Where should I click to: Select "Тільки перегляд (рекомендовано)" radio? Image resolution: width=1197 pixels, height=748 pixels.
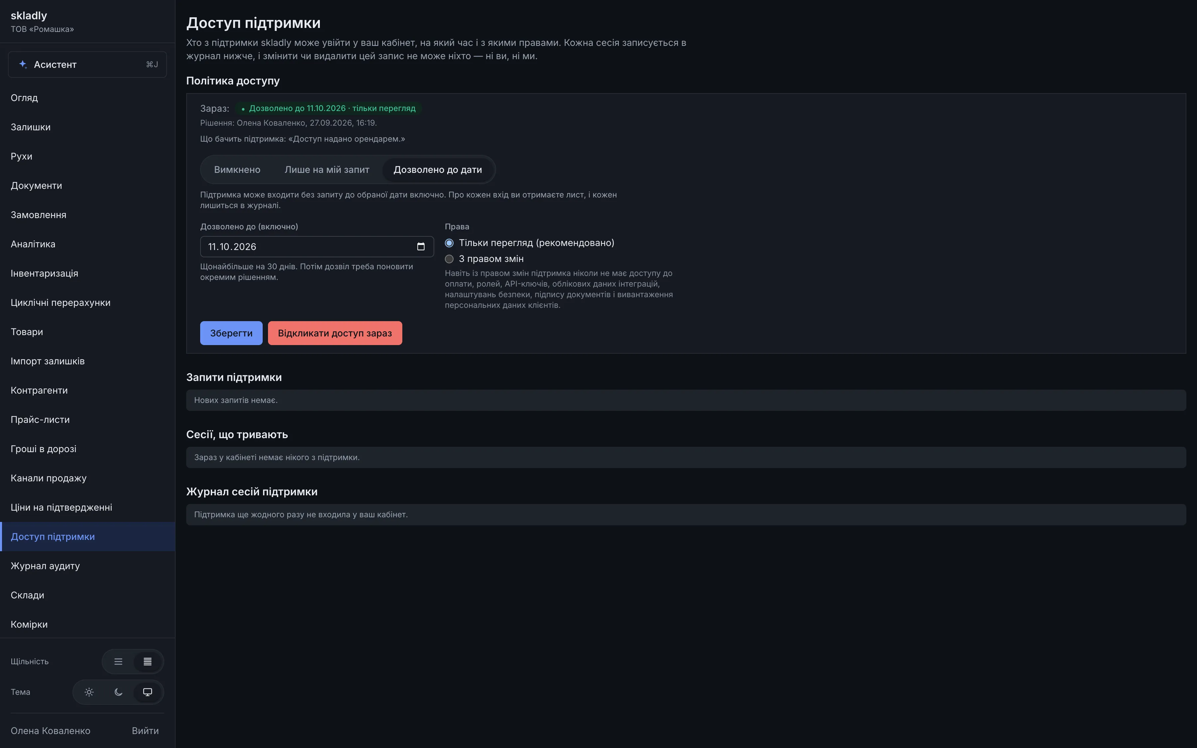449,243
